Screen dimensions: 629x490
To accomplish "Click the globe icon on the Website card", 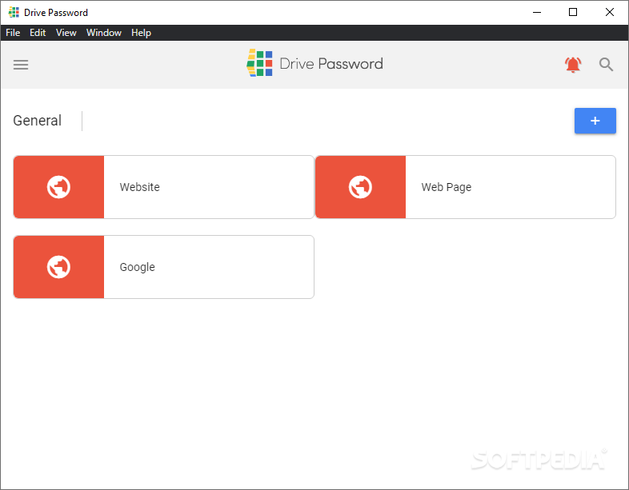I will tap(58, 187).
